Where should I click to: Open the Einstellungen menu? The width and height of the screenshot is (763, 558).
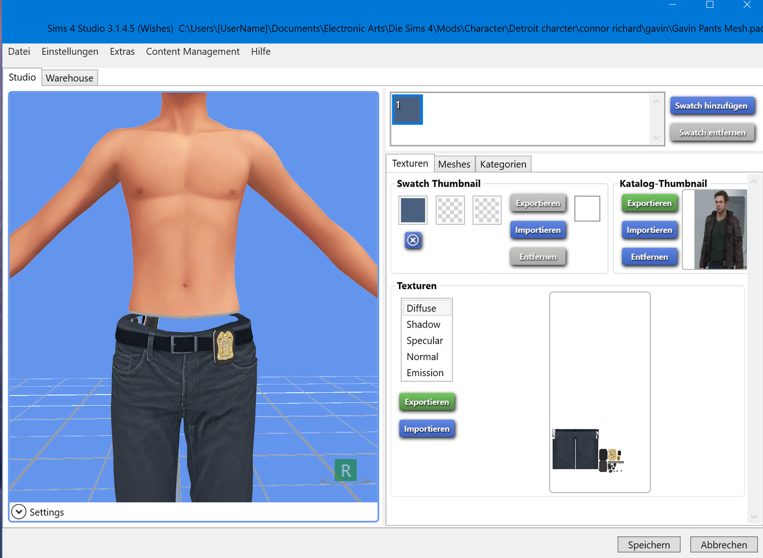[70, 51]
